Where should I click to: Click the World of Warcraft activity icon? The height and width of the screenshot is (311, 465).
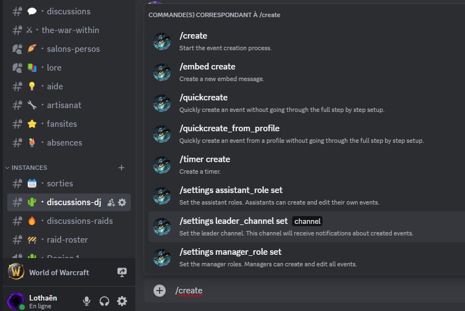click(15, 272)
